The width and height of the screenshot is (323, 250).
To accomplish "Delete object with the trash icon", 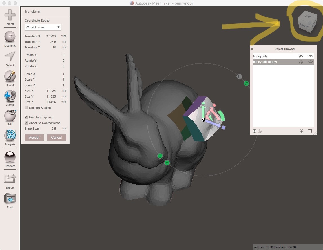I will [310, 131].
